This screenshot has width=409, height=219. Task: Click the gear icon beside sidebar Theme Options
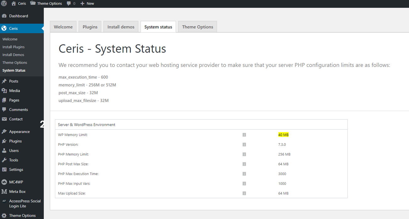[x=4, y=216]
